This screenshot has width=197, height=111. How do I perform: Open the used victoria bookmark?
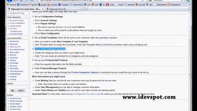[x=76, y=5]
